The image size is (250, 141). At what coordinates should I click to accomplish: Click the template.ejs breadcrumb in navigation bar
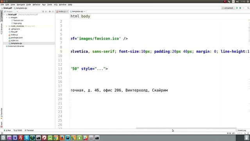point(21,8)
